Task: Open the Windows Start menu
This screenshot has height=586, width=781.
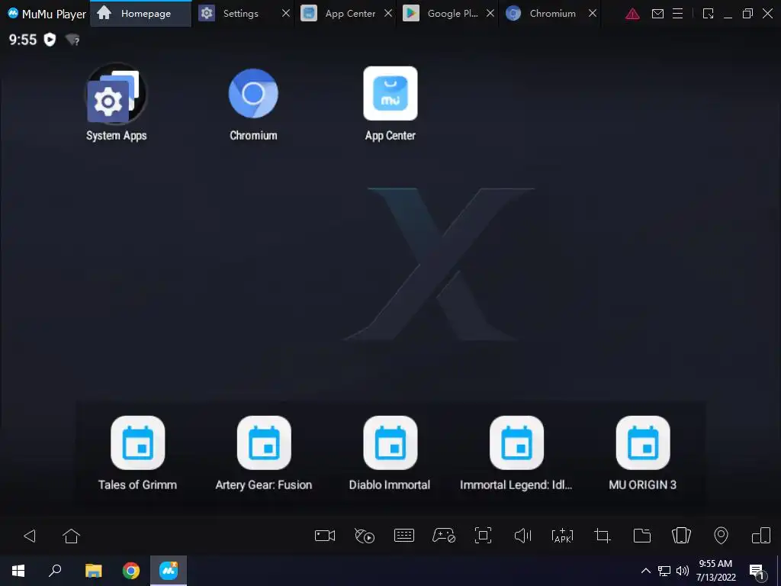Action: (x=18, y=571)
